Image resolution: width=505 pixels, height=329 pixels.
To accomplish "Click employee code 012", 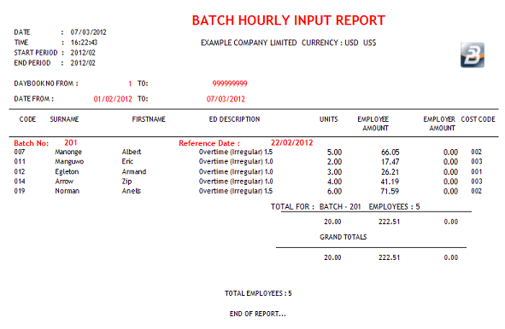I will 20,171.
